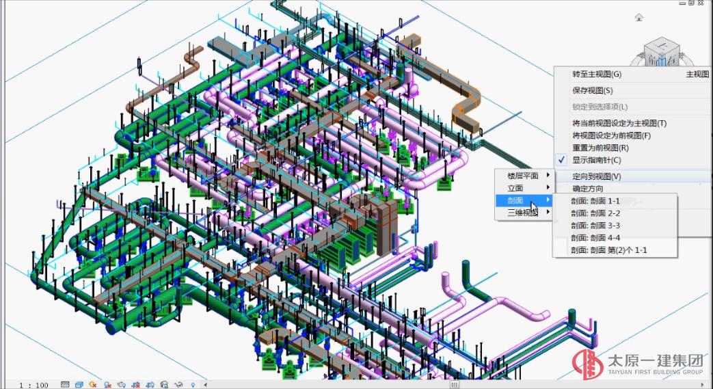
Task: Click the reveal hidden elements lightbulb icon
Action: 193,385
